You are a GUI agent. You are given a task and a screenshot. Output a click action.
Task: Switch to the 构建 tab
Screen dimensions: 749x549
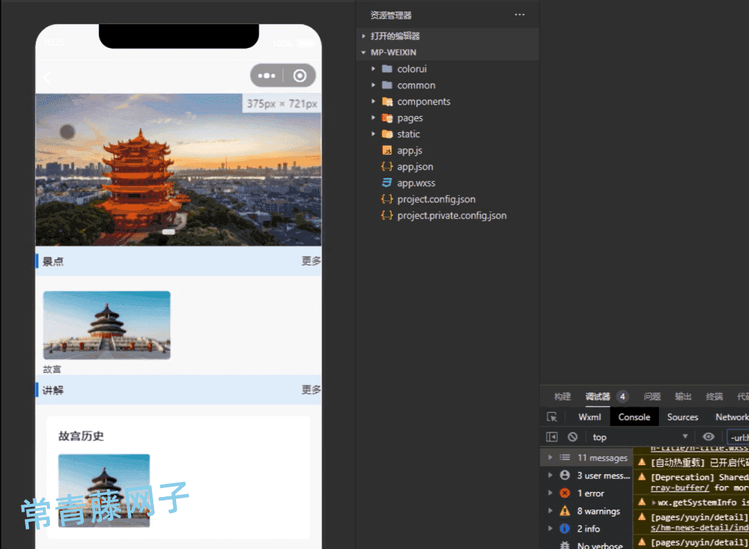[562, 397]
